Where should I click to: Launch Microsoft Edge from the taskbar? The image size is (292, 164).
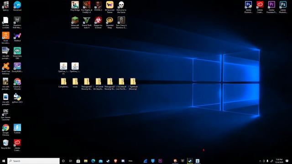(93, 161)
